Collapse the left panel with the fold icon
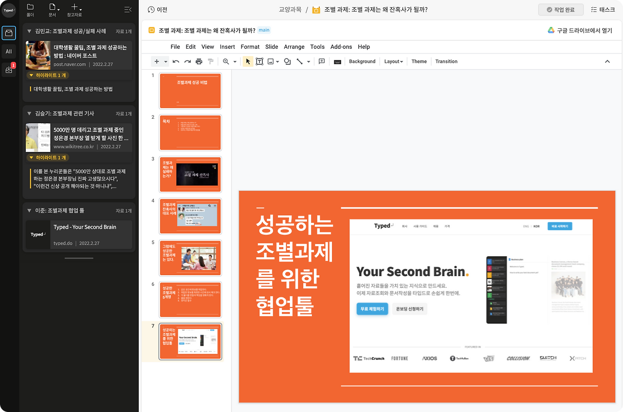Image resolution: width=623 pixels, height=412 pixels. pyautogui.click(x=128, y=9)
